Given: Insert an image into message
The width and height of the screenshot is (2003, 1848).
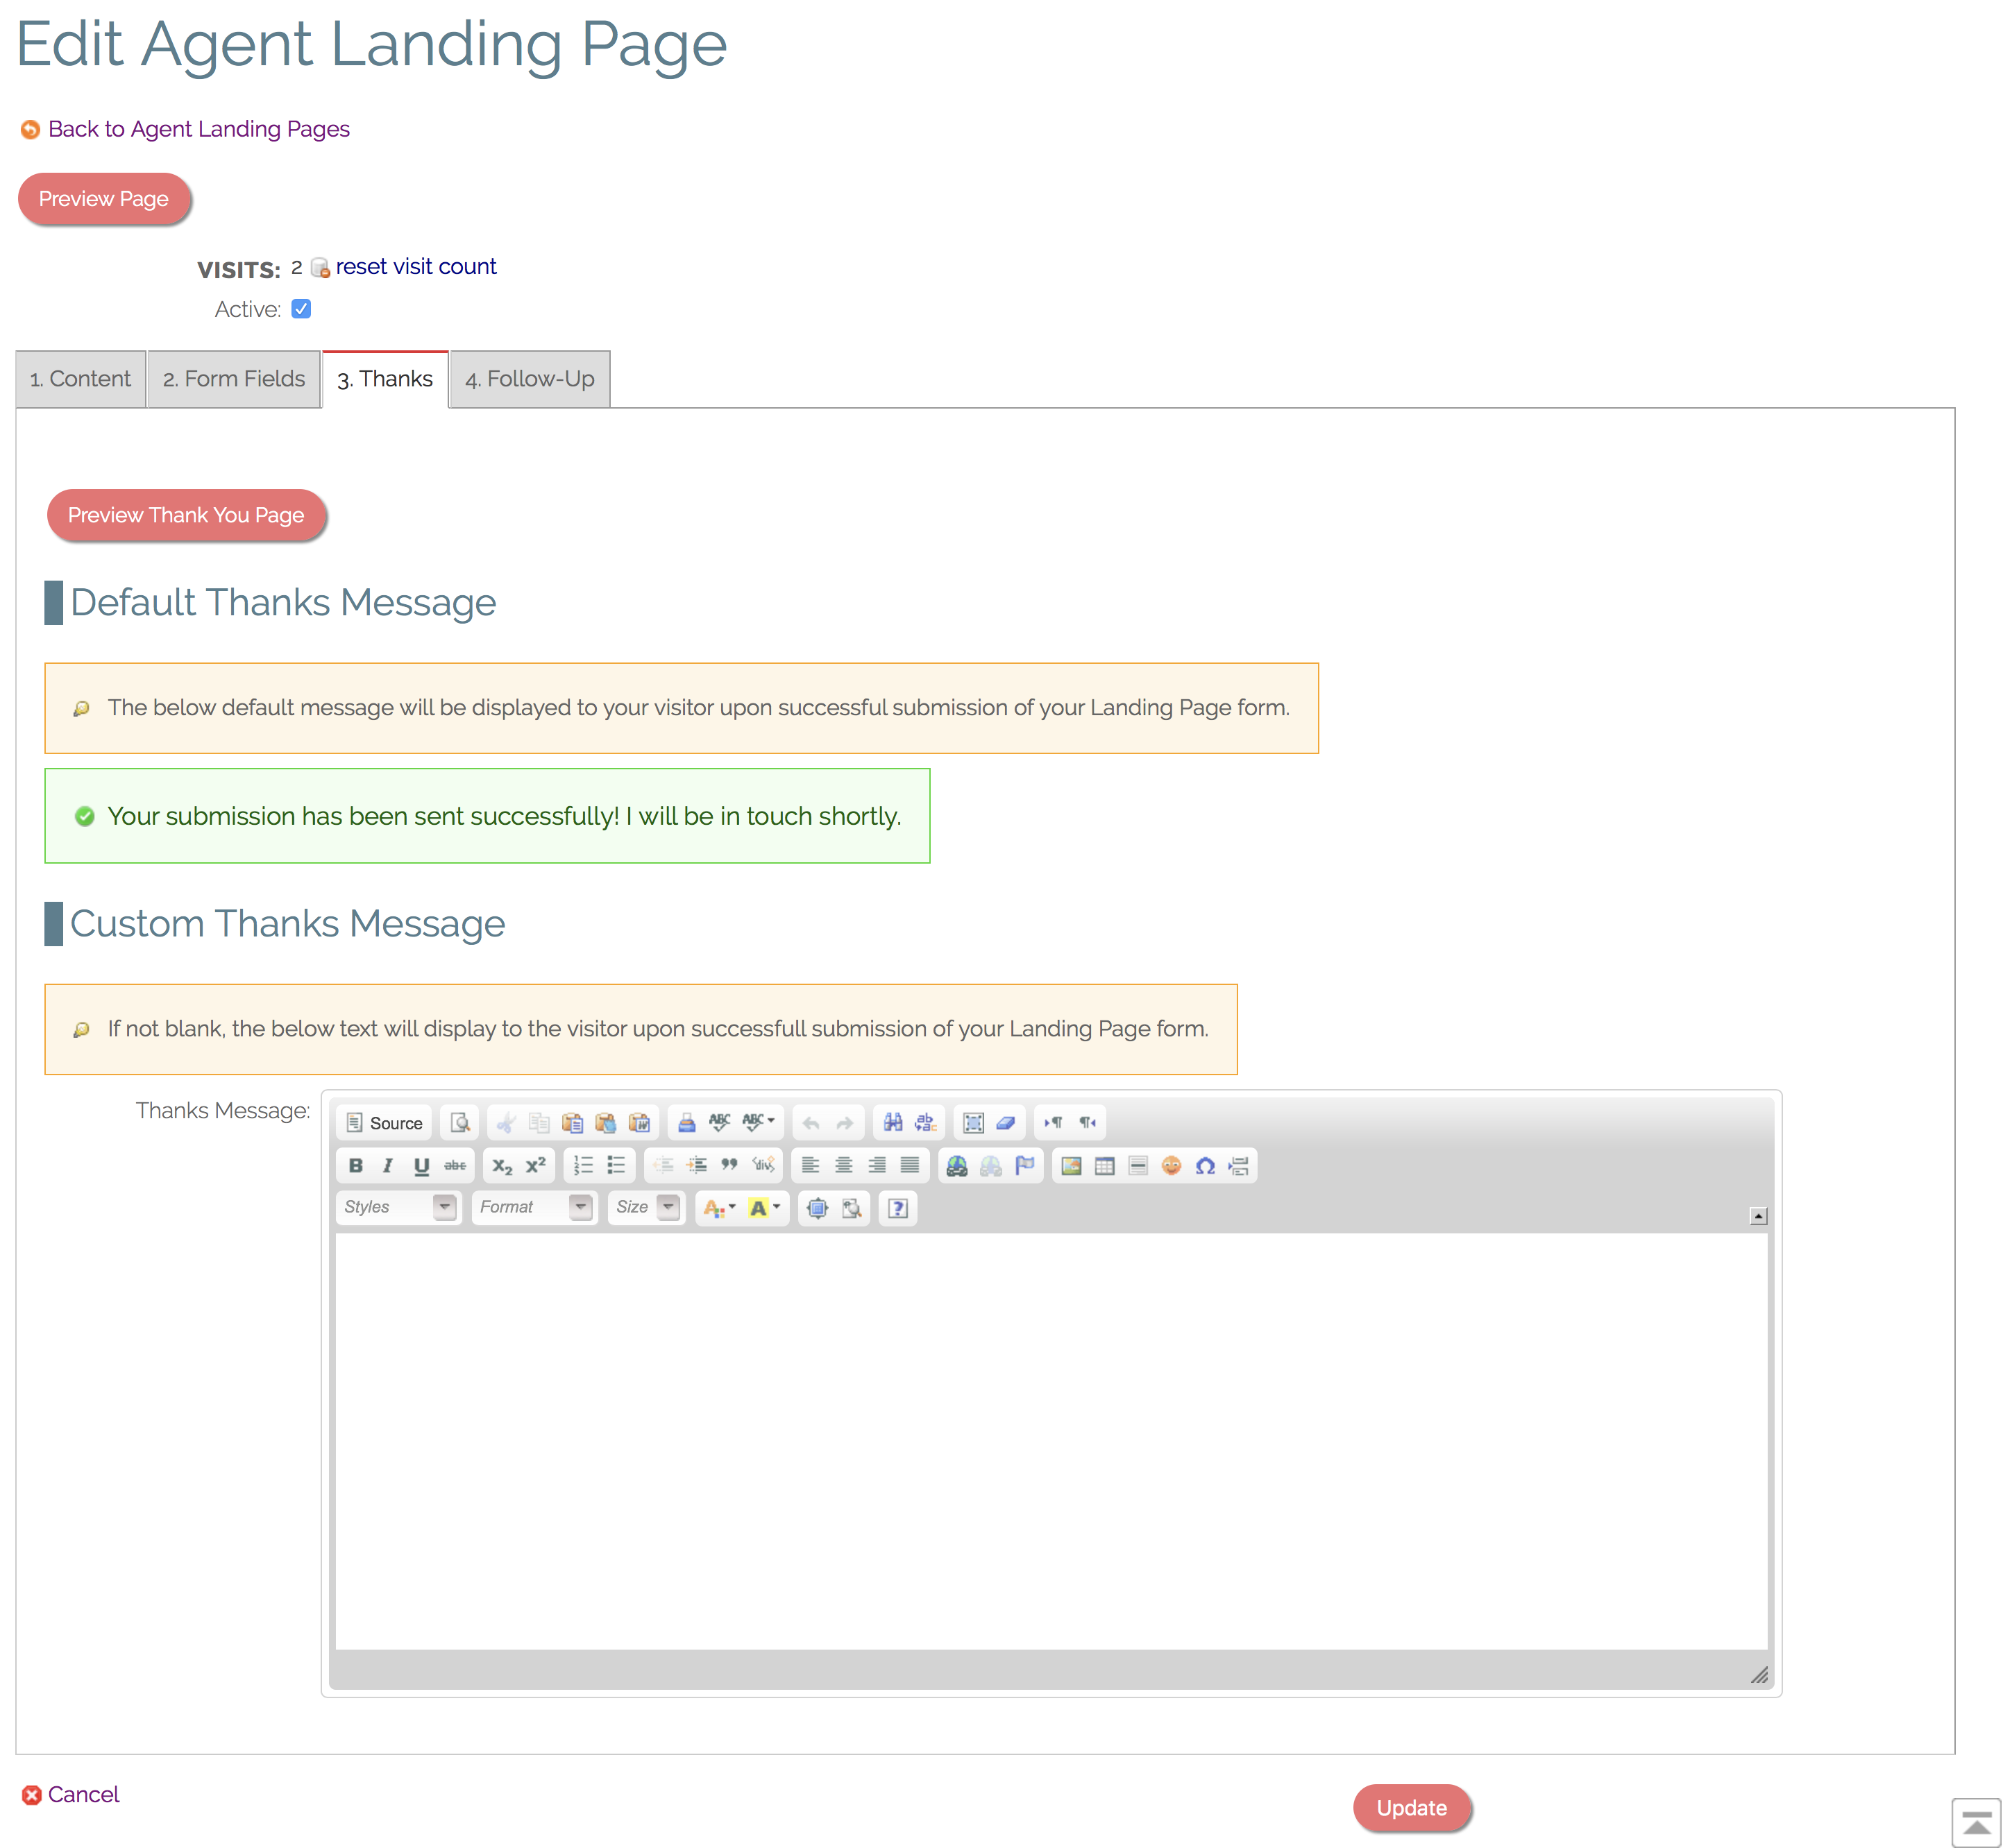Looking at the screenshot, I should click(1070, 1165).
